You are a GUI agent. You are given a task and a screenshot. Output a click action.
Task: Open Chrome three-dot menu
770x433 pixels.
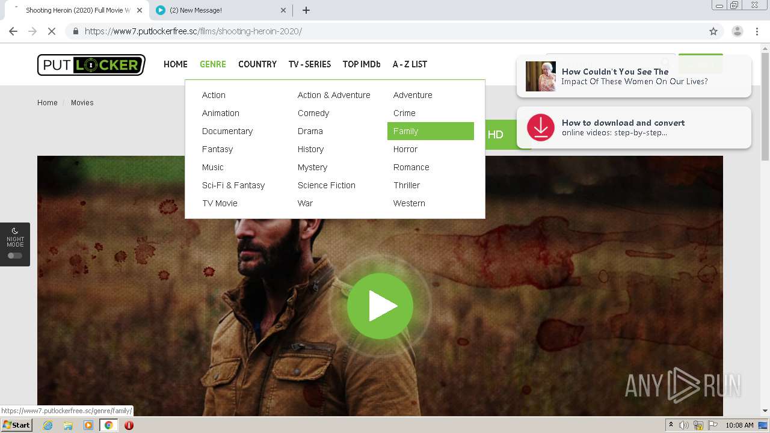757,31
